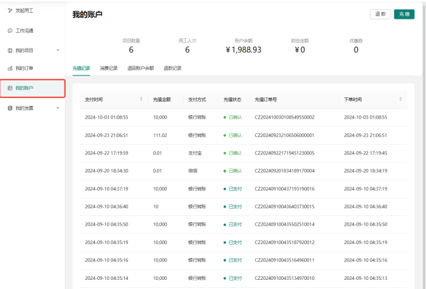The height and width of the screenshot is (289, 426).
Task: Click the 项目数量 value 6
Action: 131,50
